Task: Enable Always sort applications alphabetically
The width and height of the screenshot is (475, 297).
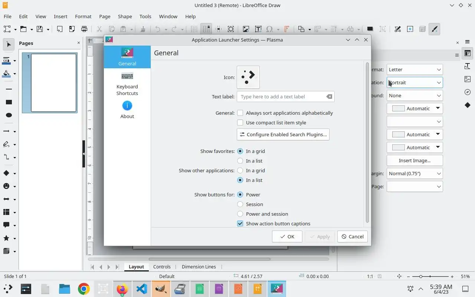Action: pyautogui.click(x=285, y=113)
